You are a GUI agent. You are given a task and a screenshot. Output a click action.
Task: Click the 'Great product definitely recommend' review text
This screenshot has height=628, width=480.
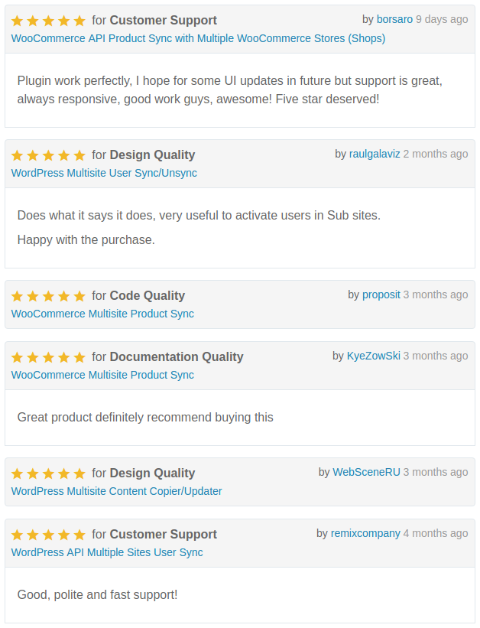[x=145, y=418]
